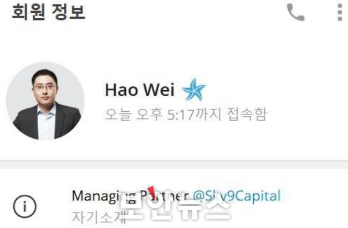348x228 pixels.
Task: Tap the last seen 오후 5:17 status text
Action: click(186, 115)
